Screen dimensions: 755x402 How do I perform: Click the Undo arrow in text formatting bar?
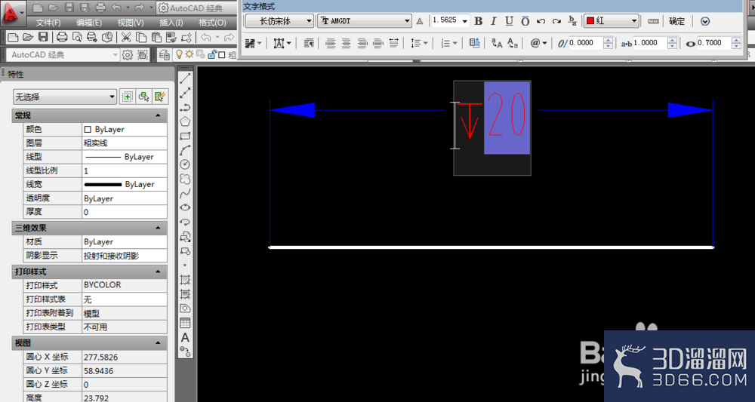[541, 21]
